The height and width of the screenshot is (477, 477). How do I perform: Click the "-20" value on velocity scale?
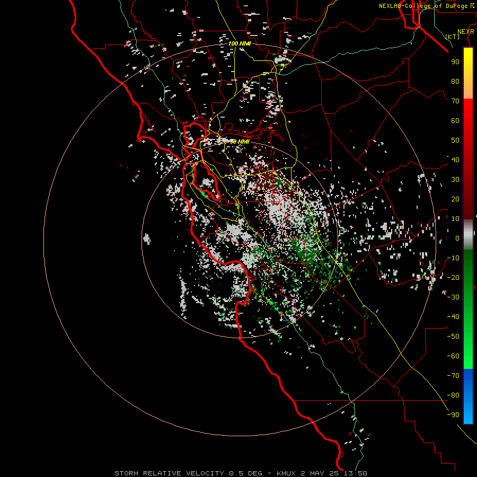453,277
